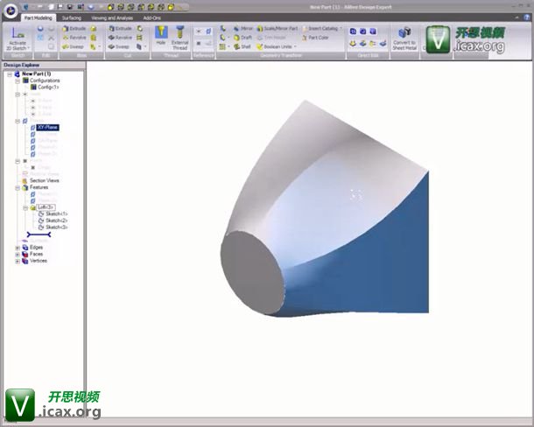534x427 pixels.
Task: Expand the Edges tree node
Action: pyautogui.click(x=18, y=248)
